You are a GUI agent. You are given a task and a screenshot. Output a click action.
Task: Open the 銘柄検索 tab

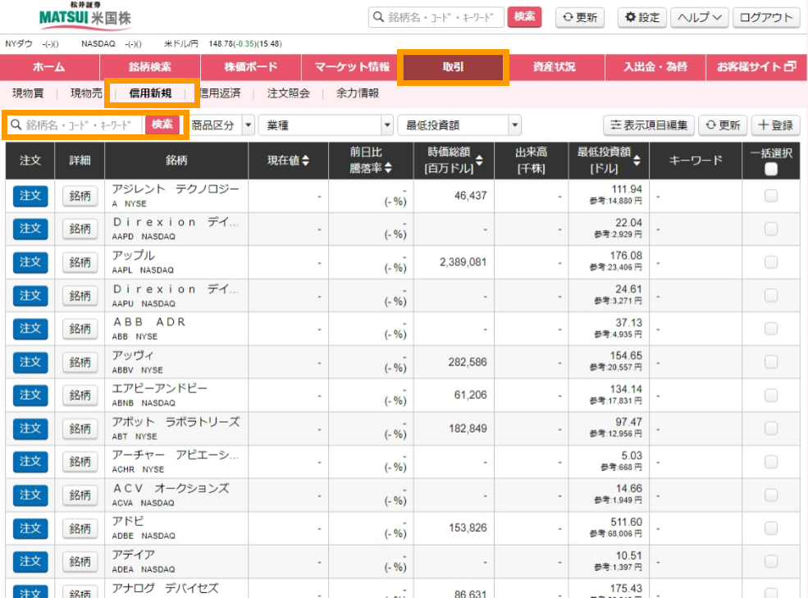pyautogui.click(x=150, y=67)
